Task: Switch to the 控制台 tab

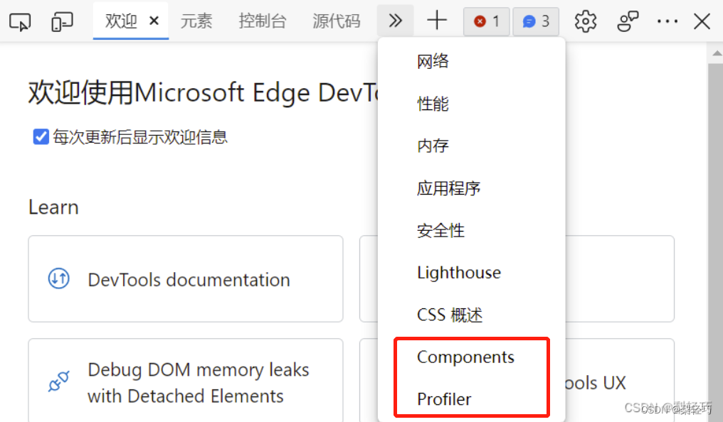Action: [x=263, y=21]
